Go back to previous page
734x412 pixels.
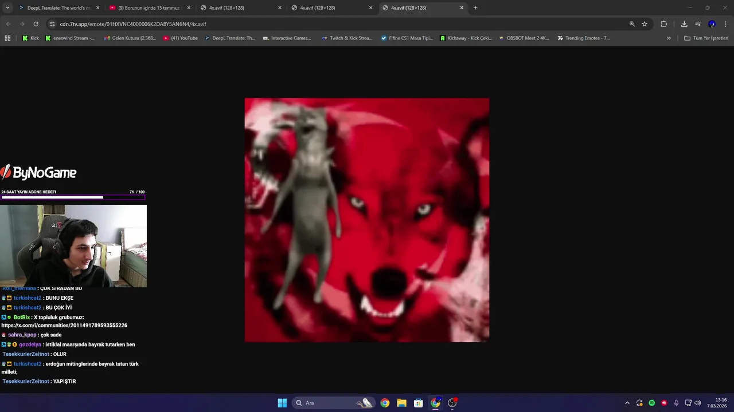click(8, 24)
